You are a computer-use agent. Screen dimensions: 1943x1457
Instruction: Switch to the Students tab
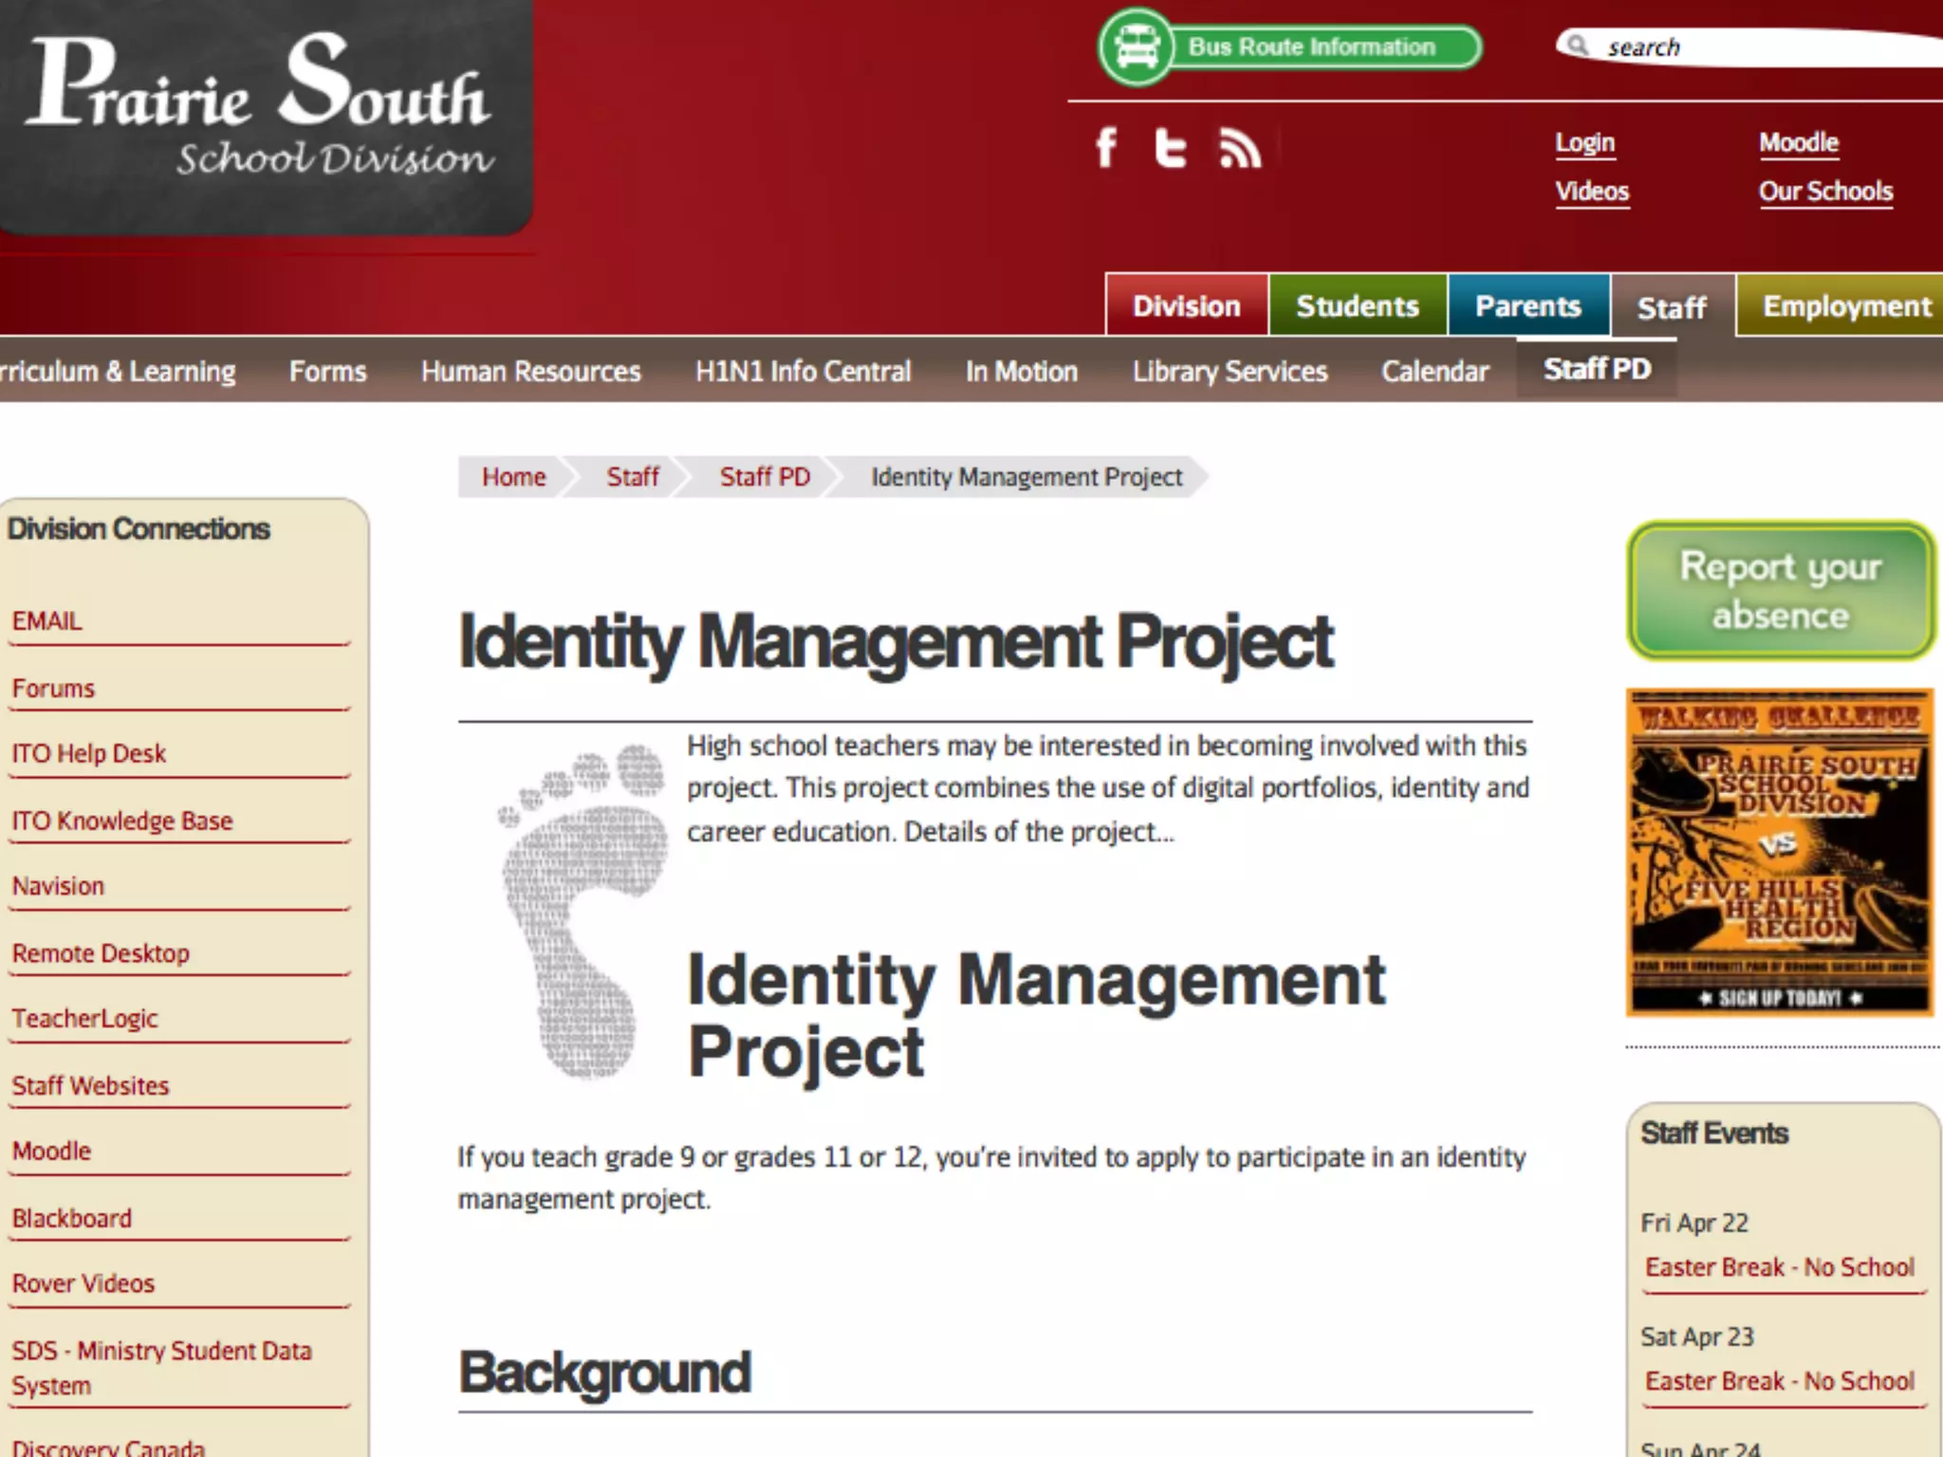[1357, 306]
